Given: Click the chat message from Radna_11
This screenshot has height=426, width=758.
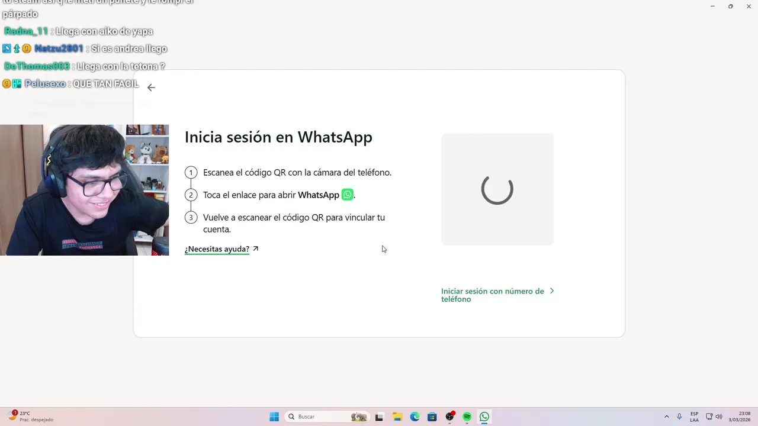Looking at the screenshot, I should [x=78, y=31].
